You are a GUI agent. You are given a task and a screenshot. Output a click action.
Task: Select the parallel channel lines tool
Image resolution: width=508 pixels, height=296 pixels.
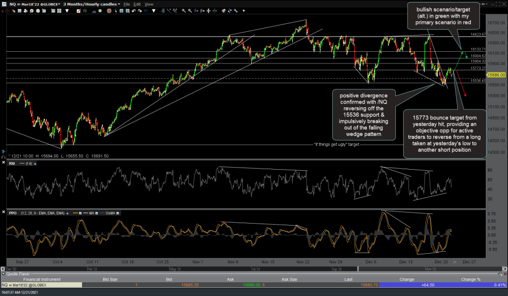[175, 11]
